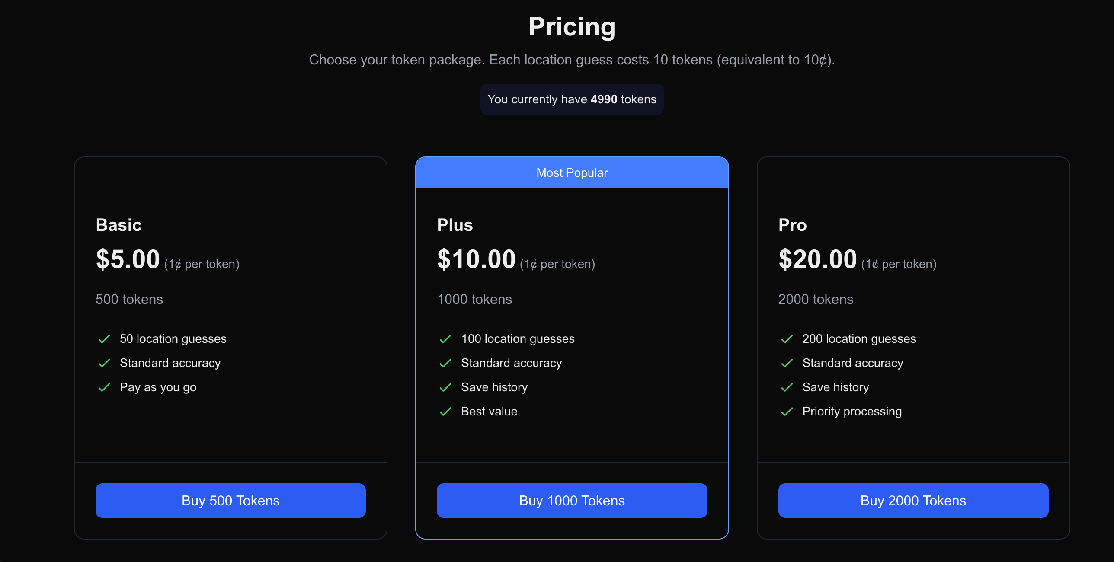This screenshot has width=1114, height=562.
Task: Click the Plus plan's Save history checkmark
Action: (445, 387)
